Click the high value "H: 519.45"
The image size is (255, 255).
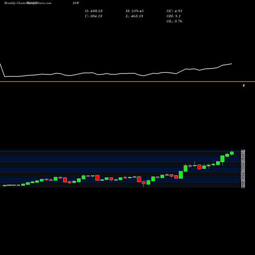point(135,11)
